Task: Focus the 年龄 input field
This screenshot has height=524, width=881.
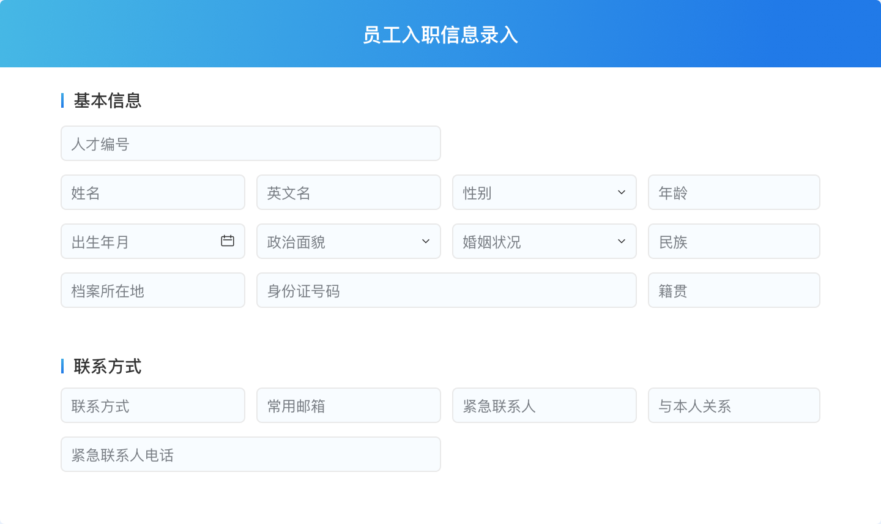Action: click(x=734, y=192)
